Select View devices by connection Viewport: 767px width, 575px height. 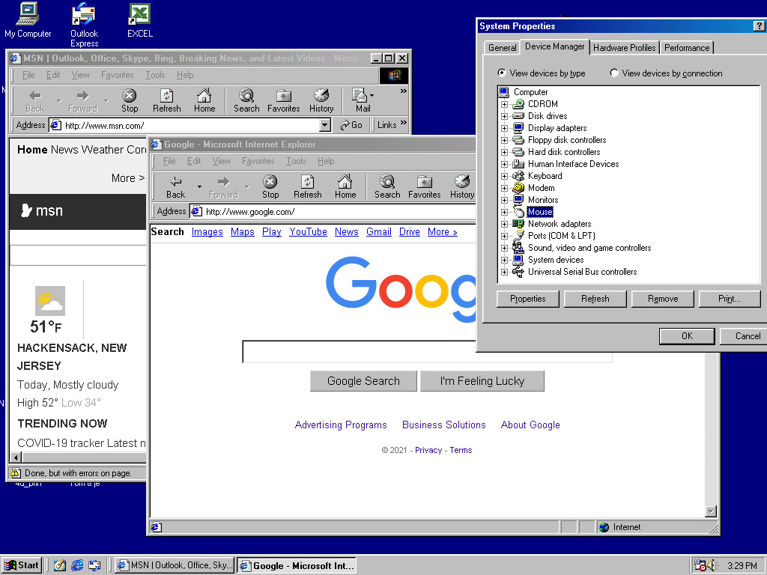coord(615,73)
